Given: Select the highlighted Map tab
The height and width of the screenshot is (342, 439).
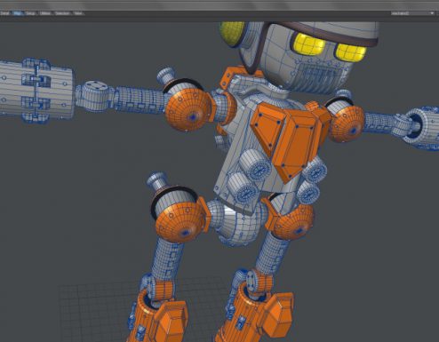Looking at the screenshot, I should click(18, 13).
